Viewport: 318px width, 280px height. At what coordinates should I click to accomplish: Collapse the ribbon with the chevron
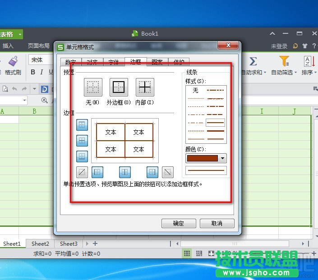point(272,33)
